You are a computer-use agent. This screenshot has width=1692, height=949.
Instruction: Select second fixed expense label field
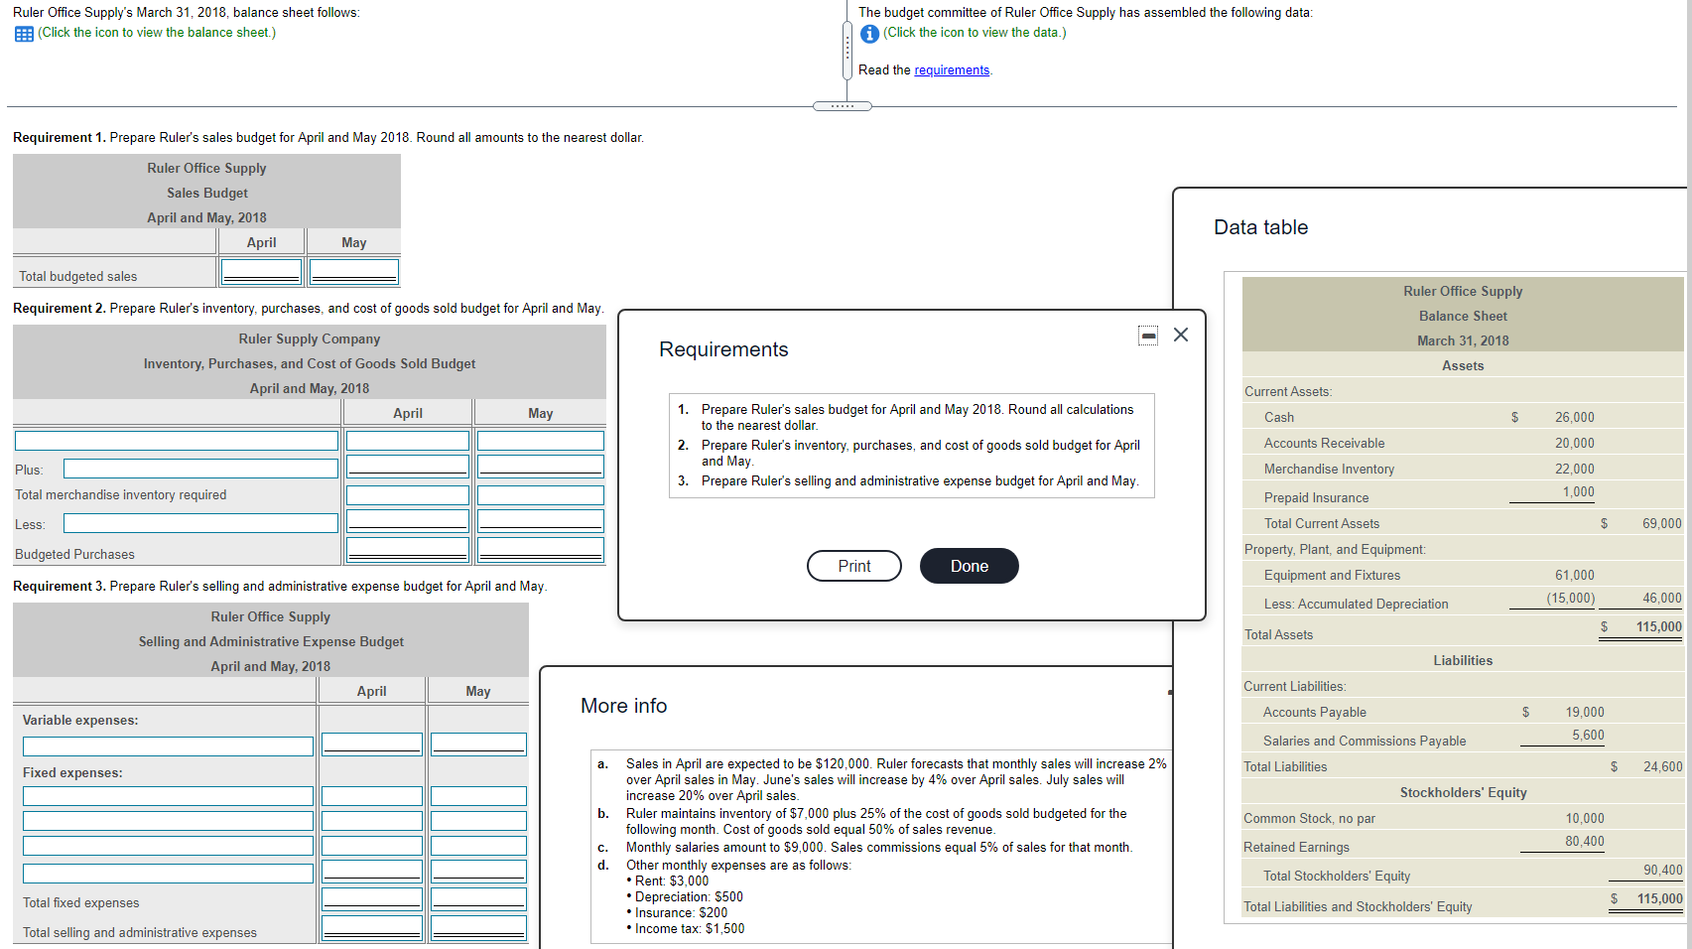coord(168,821)
